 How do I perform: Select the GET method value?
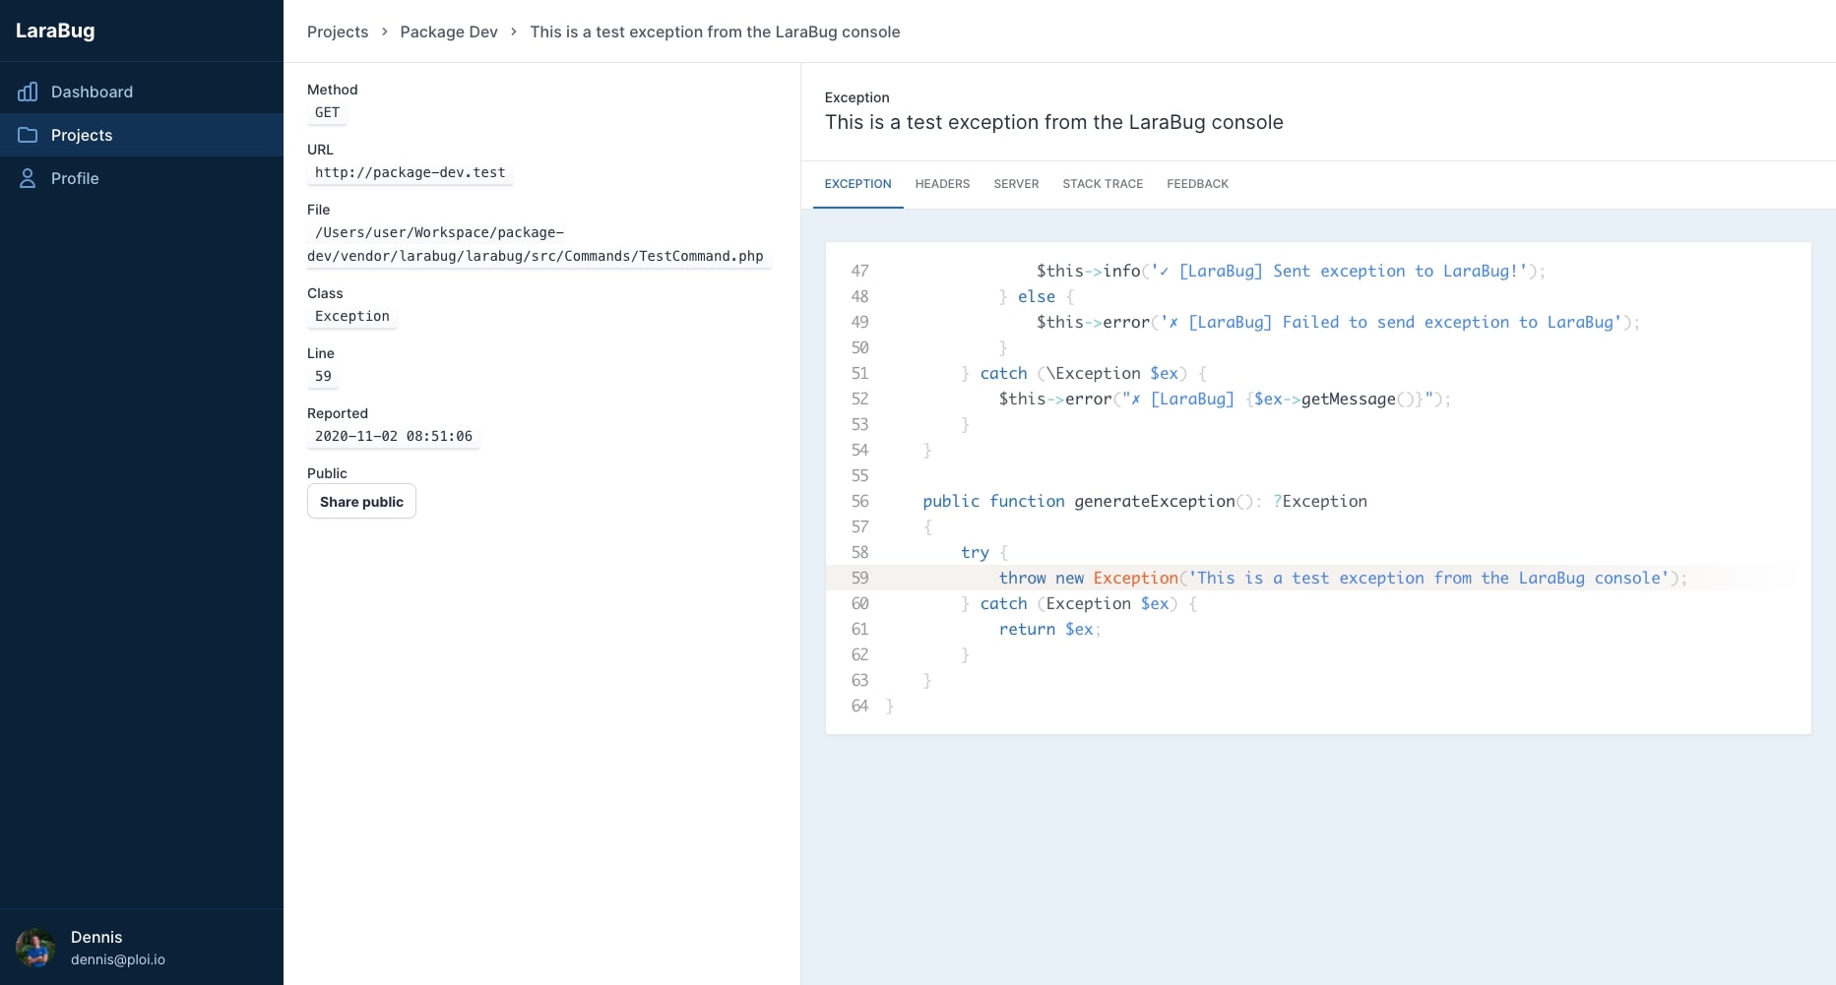(x=327, y=112)
